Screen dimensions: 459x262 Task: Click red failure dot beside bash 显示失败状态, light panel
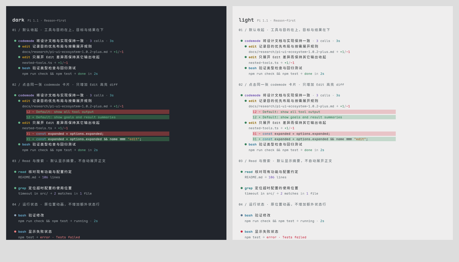(242, 231)
